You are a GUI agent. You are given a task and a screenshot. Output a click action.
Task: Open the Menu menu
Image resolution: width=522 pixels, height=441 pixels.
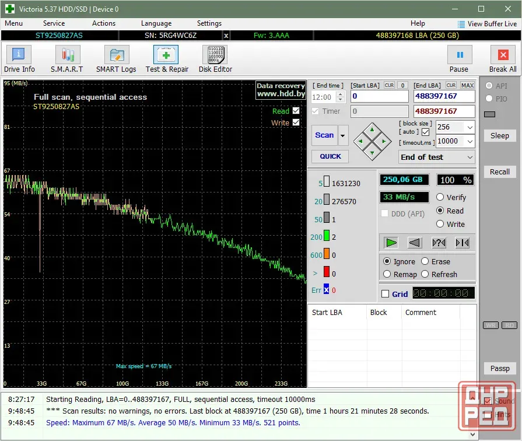pyautogui.click(x=13, y=23)
